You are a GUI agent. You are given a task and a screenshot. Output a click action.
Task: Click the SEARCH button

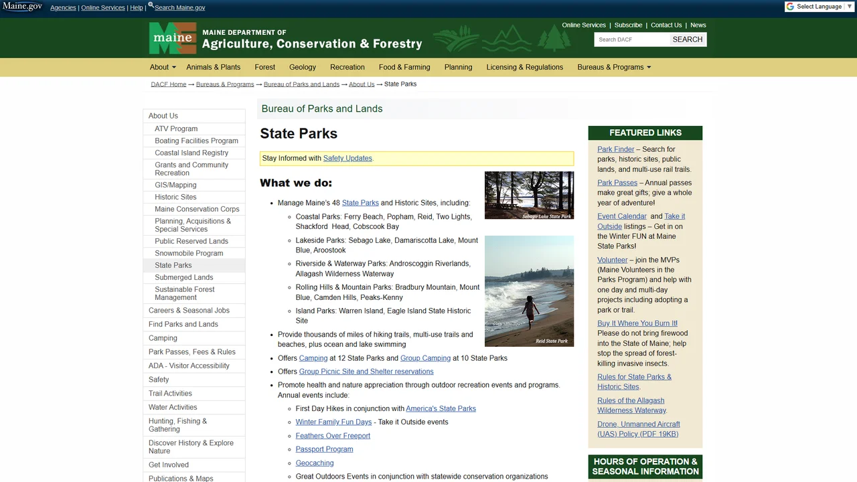point(688,39)
